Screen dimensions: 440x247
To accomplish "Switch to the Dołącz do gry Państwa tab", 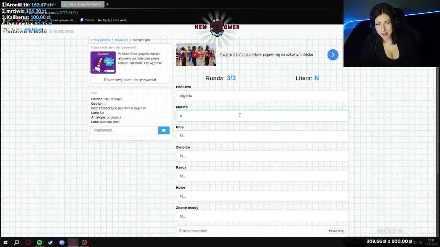I will [x=82, y=4].
